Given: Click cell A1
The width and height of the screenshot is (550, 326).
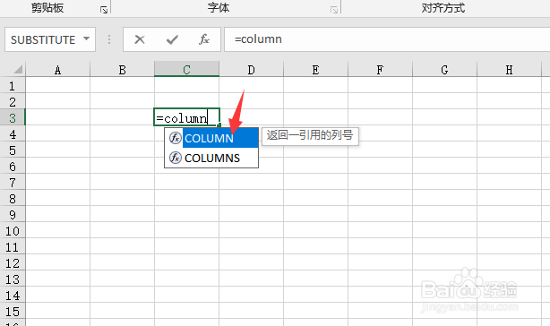Looking at the screenshot, I should point(58,85).
